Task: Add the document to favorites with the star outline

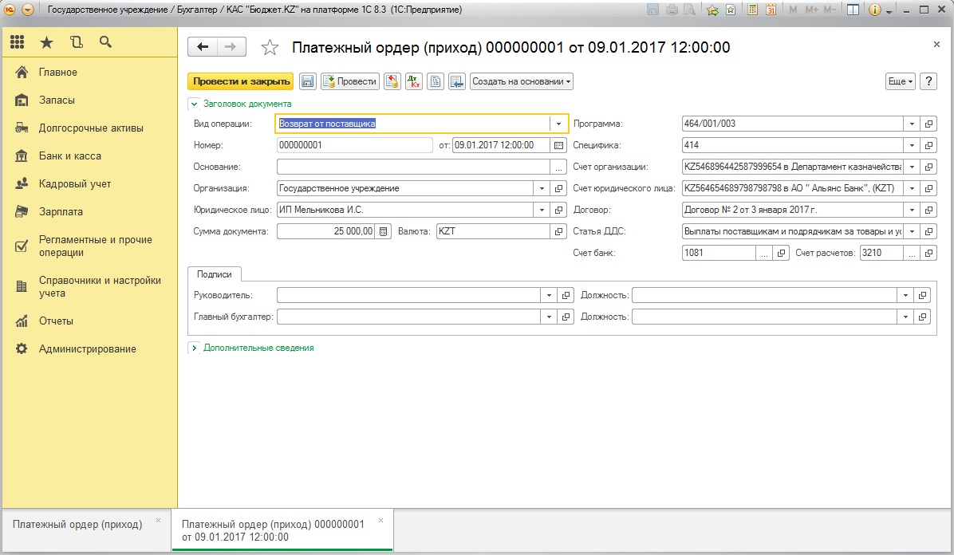Action: tap(270, 48)
